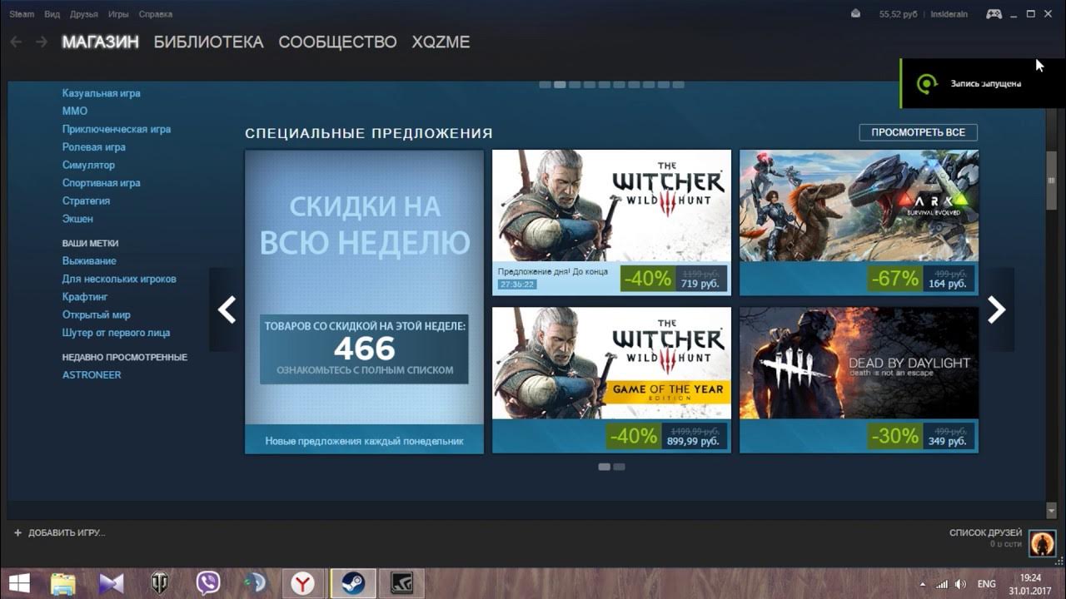Open Dead by Daylight offer card
The width and height of the screenshot is (1066, 599).
(x=859, y=380)
